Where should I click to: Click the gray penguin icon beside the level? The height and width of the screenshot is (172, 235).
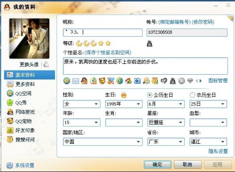149,43
